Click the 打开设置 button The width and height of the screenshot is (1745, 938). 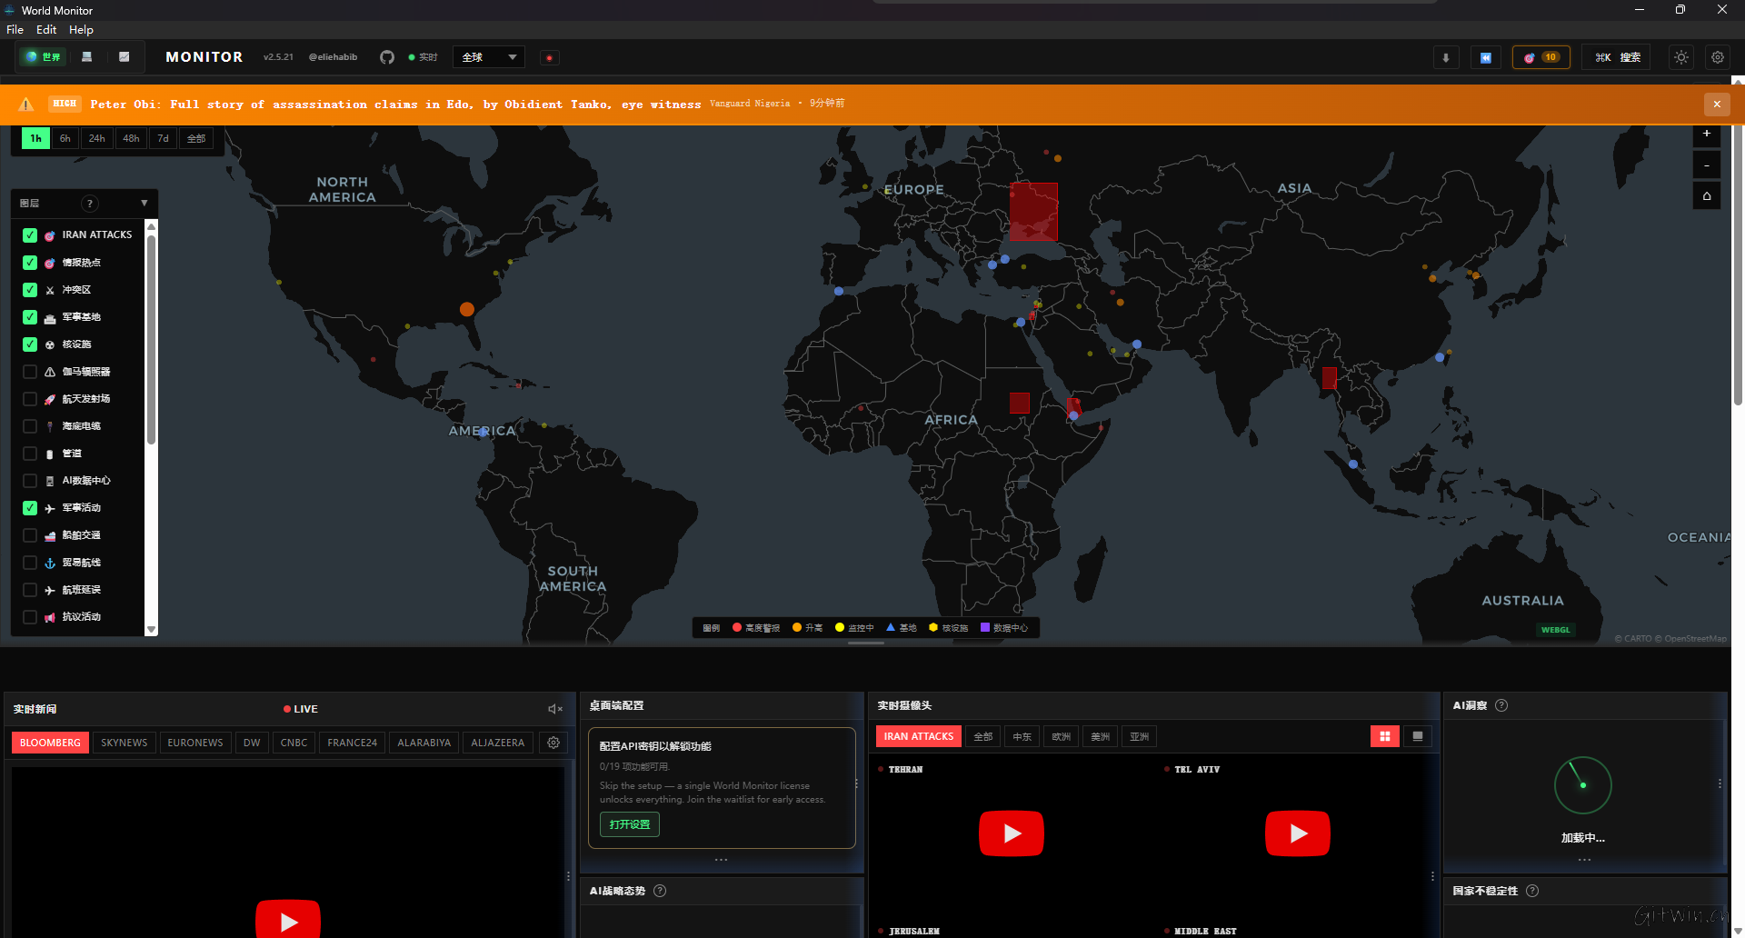pyautogui.click(x=630, y=824)
